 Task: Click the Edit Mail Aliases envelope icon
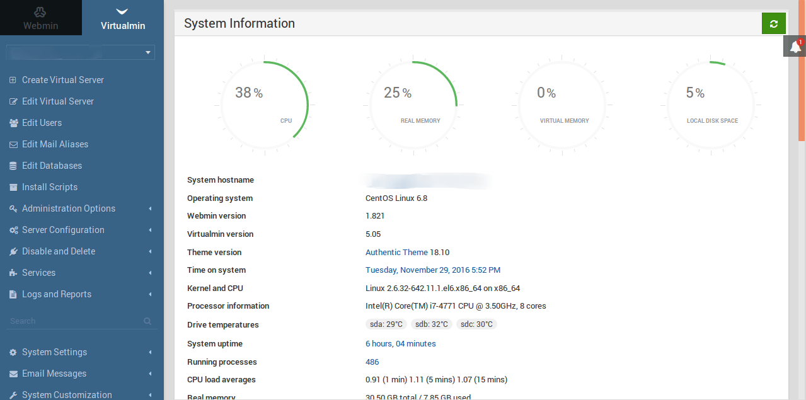coord(13,144)
